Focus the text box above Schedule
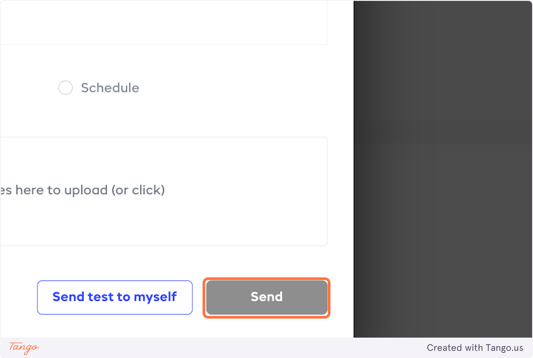Image resolution: width=533 pixels, height=358 pixels. click(x=163, y=22)
